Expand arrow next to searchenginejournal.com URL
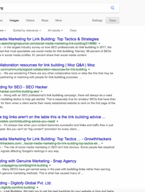The width and height of the screenshot is (145, 192). tap(99, 43)
